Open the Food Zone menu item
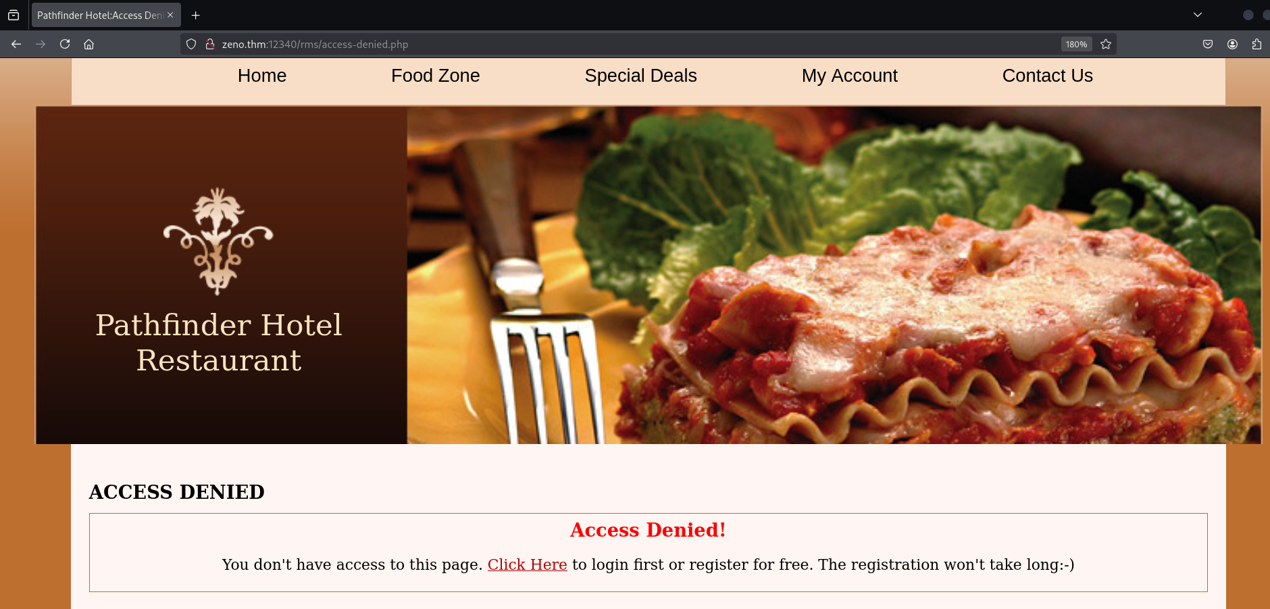1270x609 pixels. 436,76
